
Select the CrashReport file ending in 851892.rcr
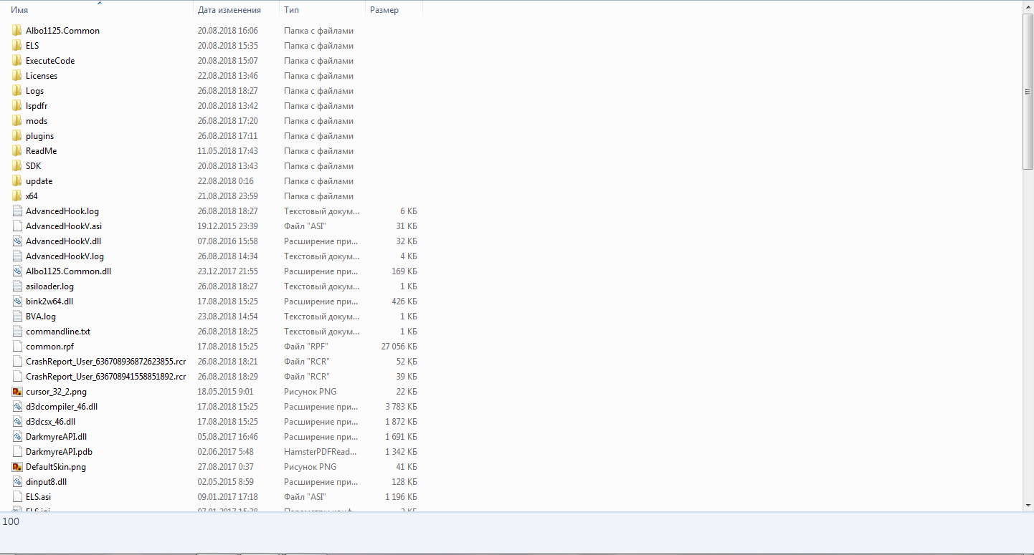click(x=106, y=377)
